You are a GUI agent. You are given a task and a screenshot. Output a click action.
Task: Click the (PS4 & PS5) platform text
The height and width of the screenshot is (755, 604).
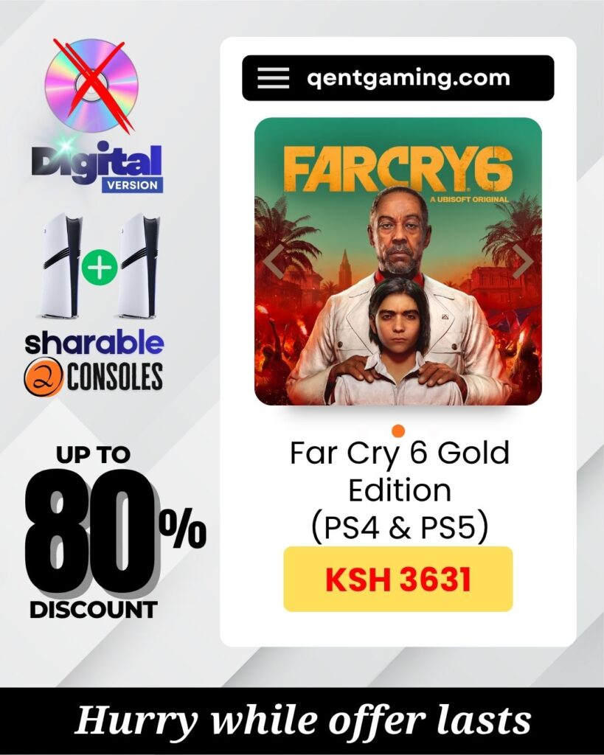click(x=400, y=528)
